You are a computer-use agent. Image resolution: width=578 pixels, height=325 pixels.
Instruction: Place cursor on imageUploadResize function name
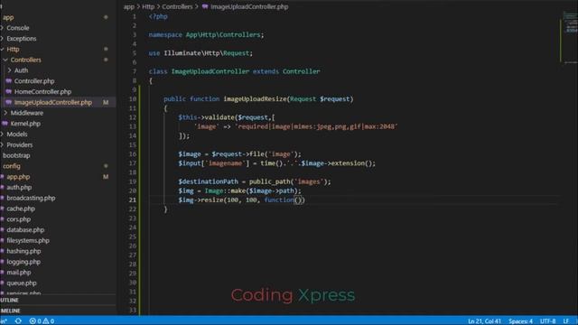(255, 99)
